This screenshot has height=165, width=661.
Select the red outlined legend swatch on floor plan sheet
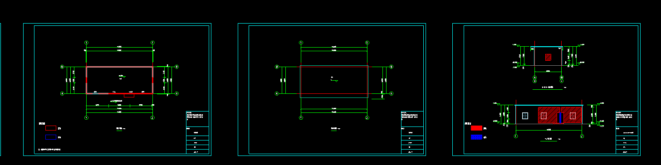(x=51, y=128)
